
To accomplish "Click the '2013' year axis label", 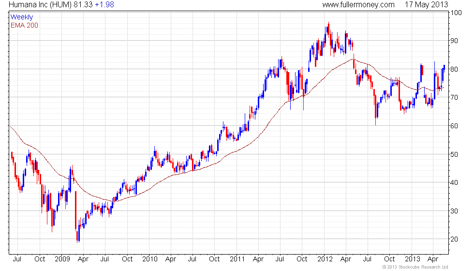I will tap(412, 259).
